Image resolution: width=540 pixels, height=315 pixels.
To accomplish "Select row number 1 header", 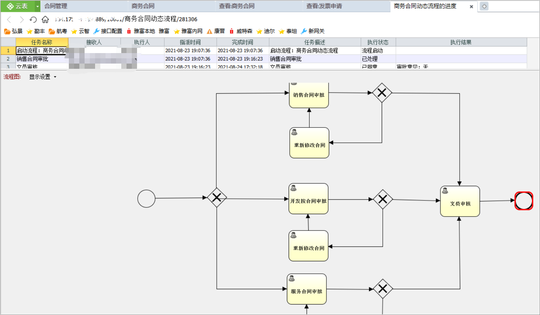I will point(8,51).
